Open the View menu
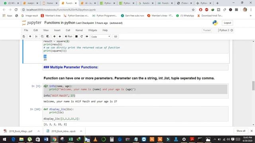The image size is (255, 143). [x=46, y=30]
